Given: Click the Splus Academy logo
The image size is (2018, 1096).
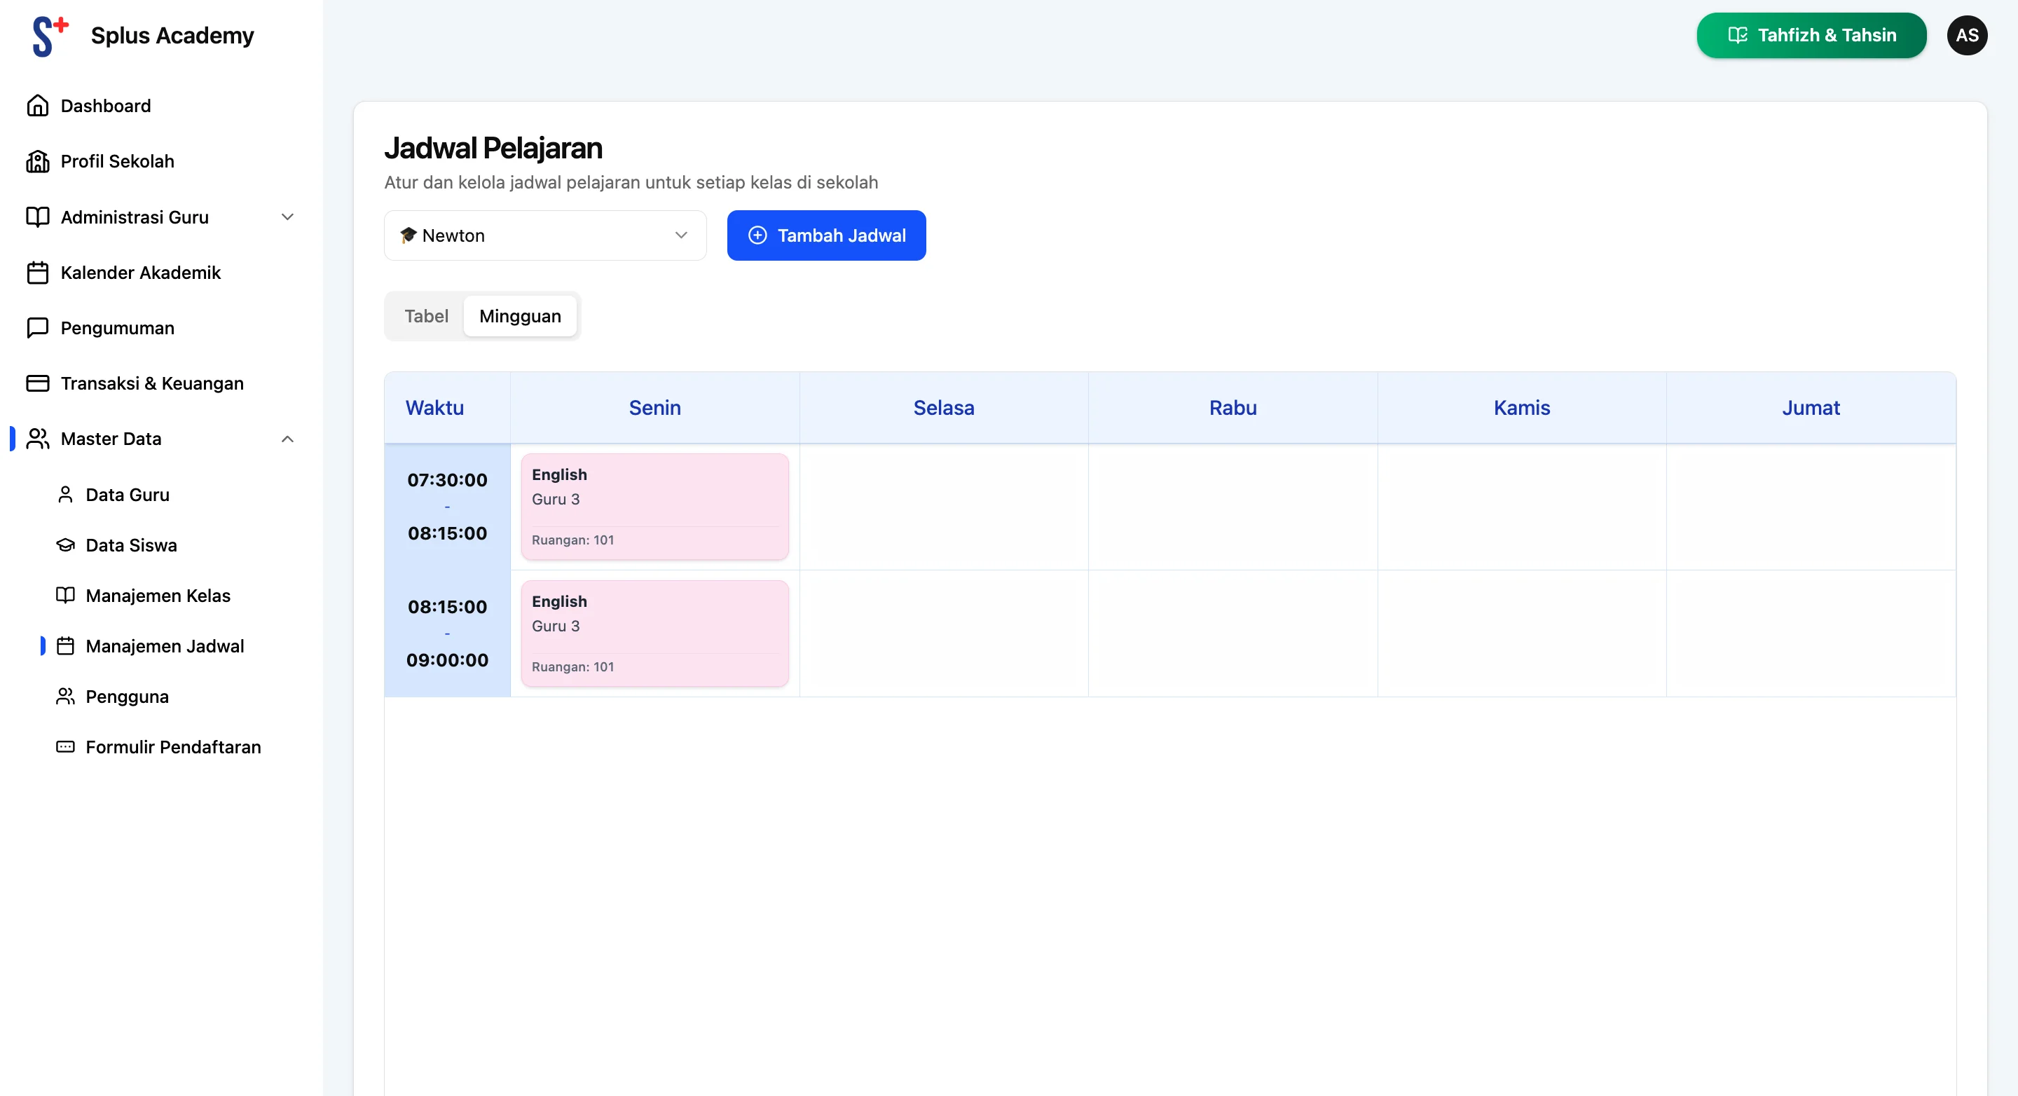Looking at the screenshot, I should coord(141,34).
